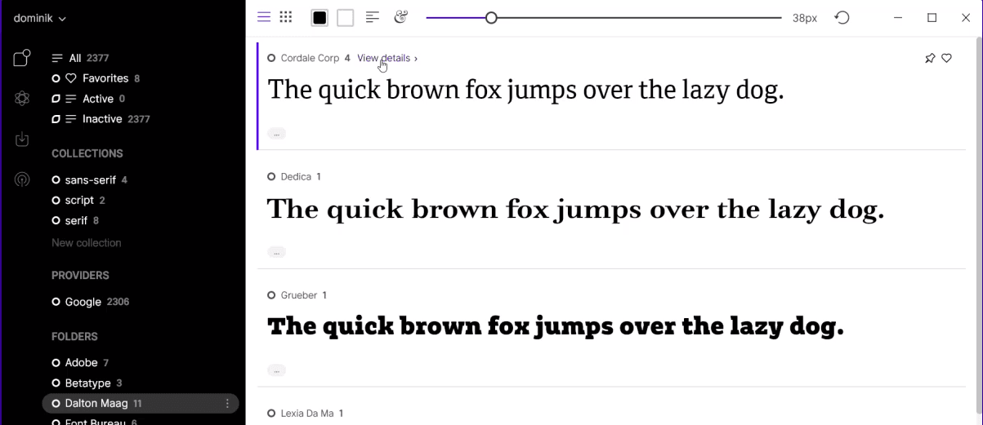
Task: Open the atom-shaped discover icon in sidebar
Action: click(22, 99)
